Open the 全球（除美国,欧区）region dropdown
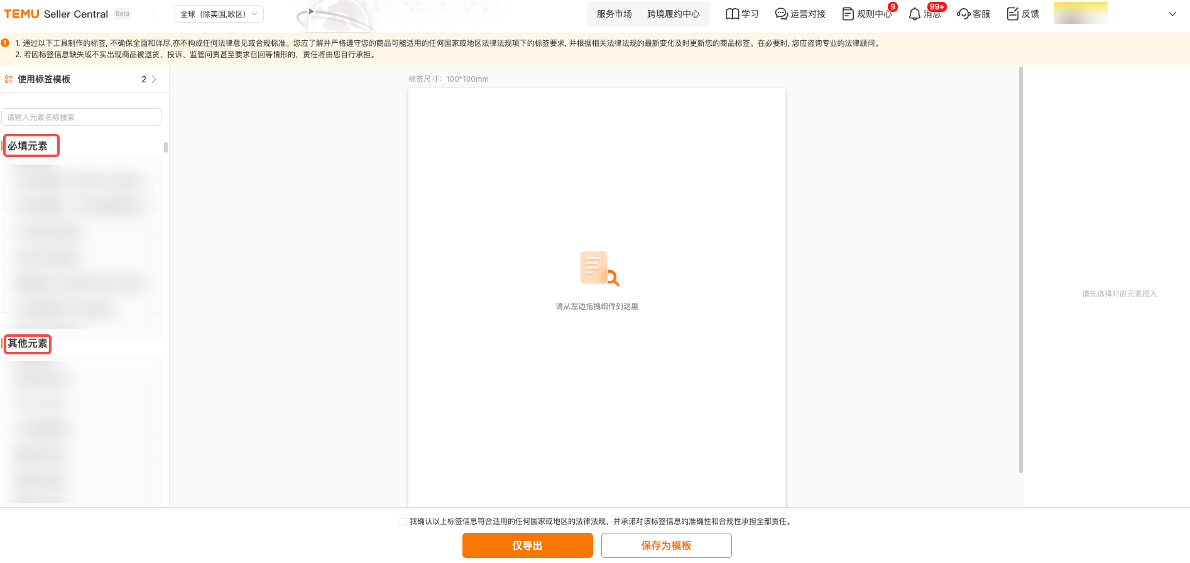The height and width of the screenshot is (563, 1190). 219,14
